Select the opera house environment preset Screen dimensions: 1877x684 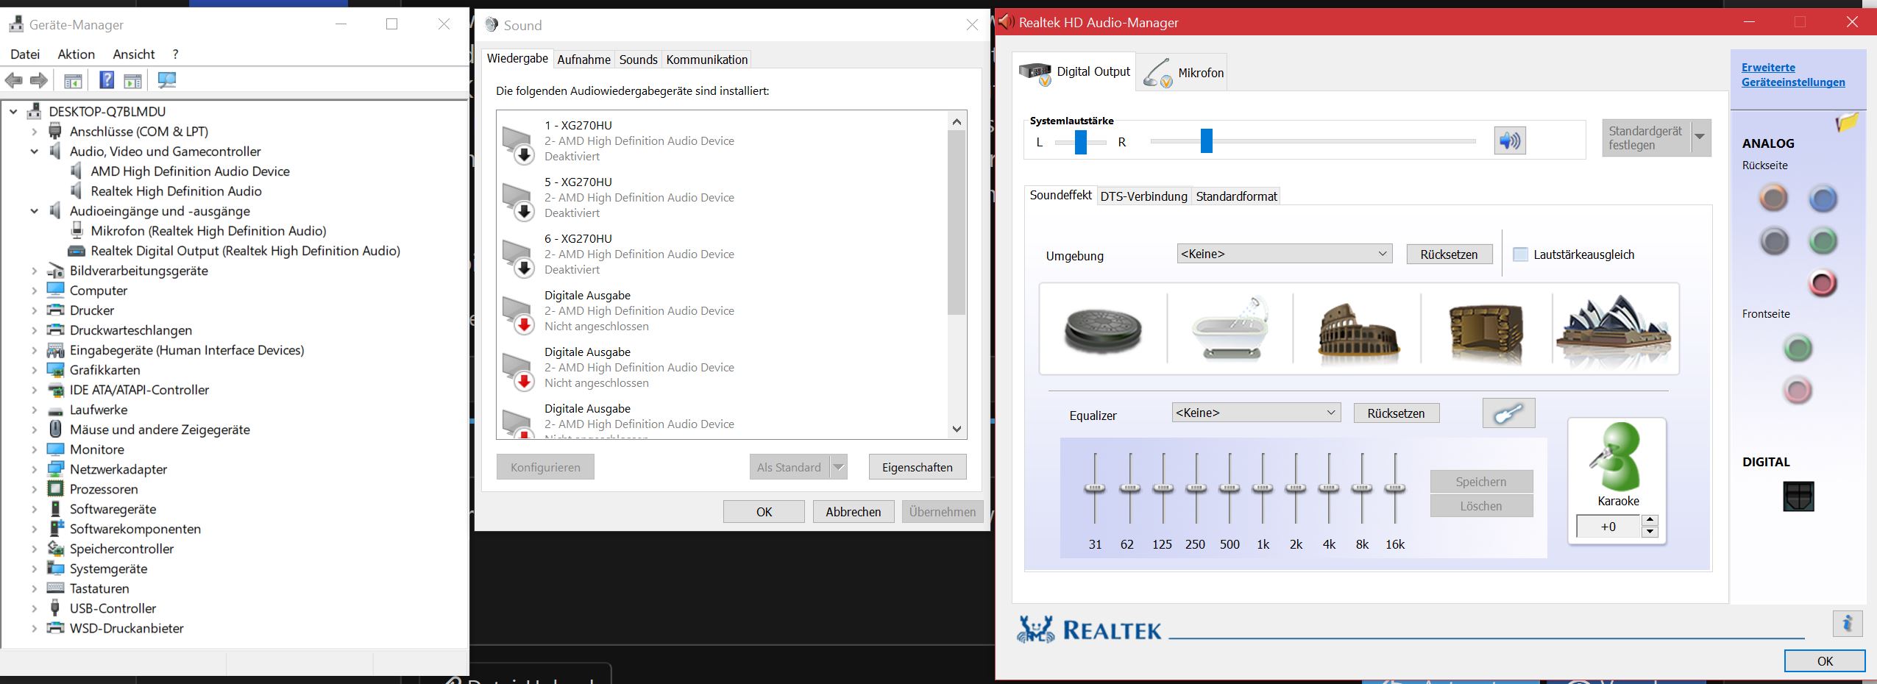[1615, 329]
